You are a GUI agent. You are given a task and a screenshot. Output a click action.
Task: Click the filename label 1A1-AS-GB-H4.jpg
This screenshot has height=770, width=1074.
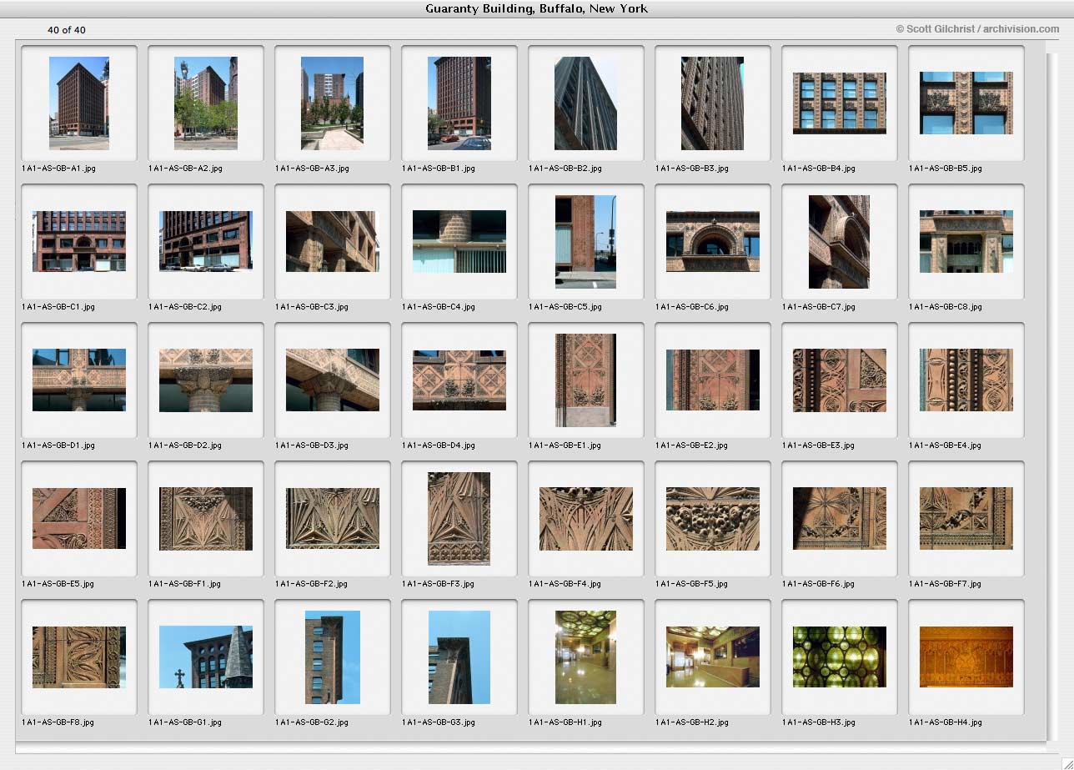[946, 722]
